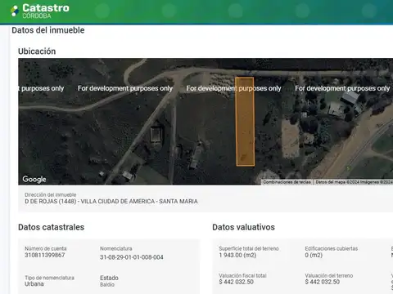Select address 'D DE ROJAS (1448) - VILLA CIUDAD DE AMERICA'
393x294 pixels.
pos(111,202)
